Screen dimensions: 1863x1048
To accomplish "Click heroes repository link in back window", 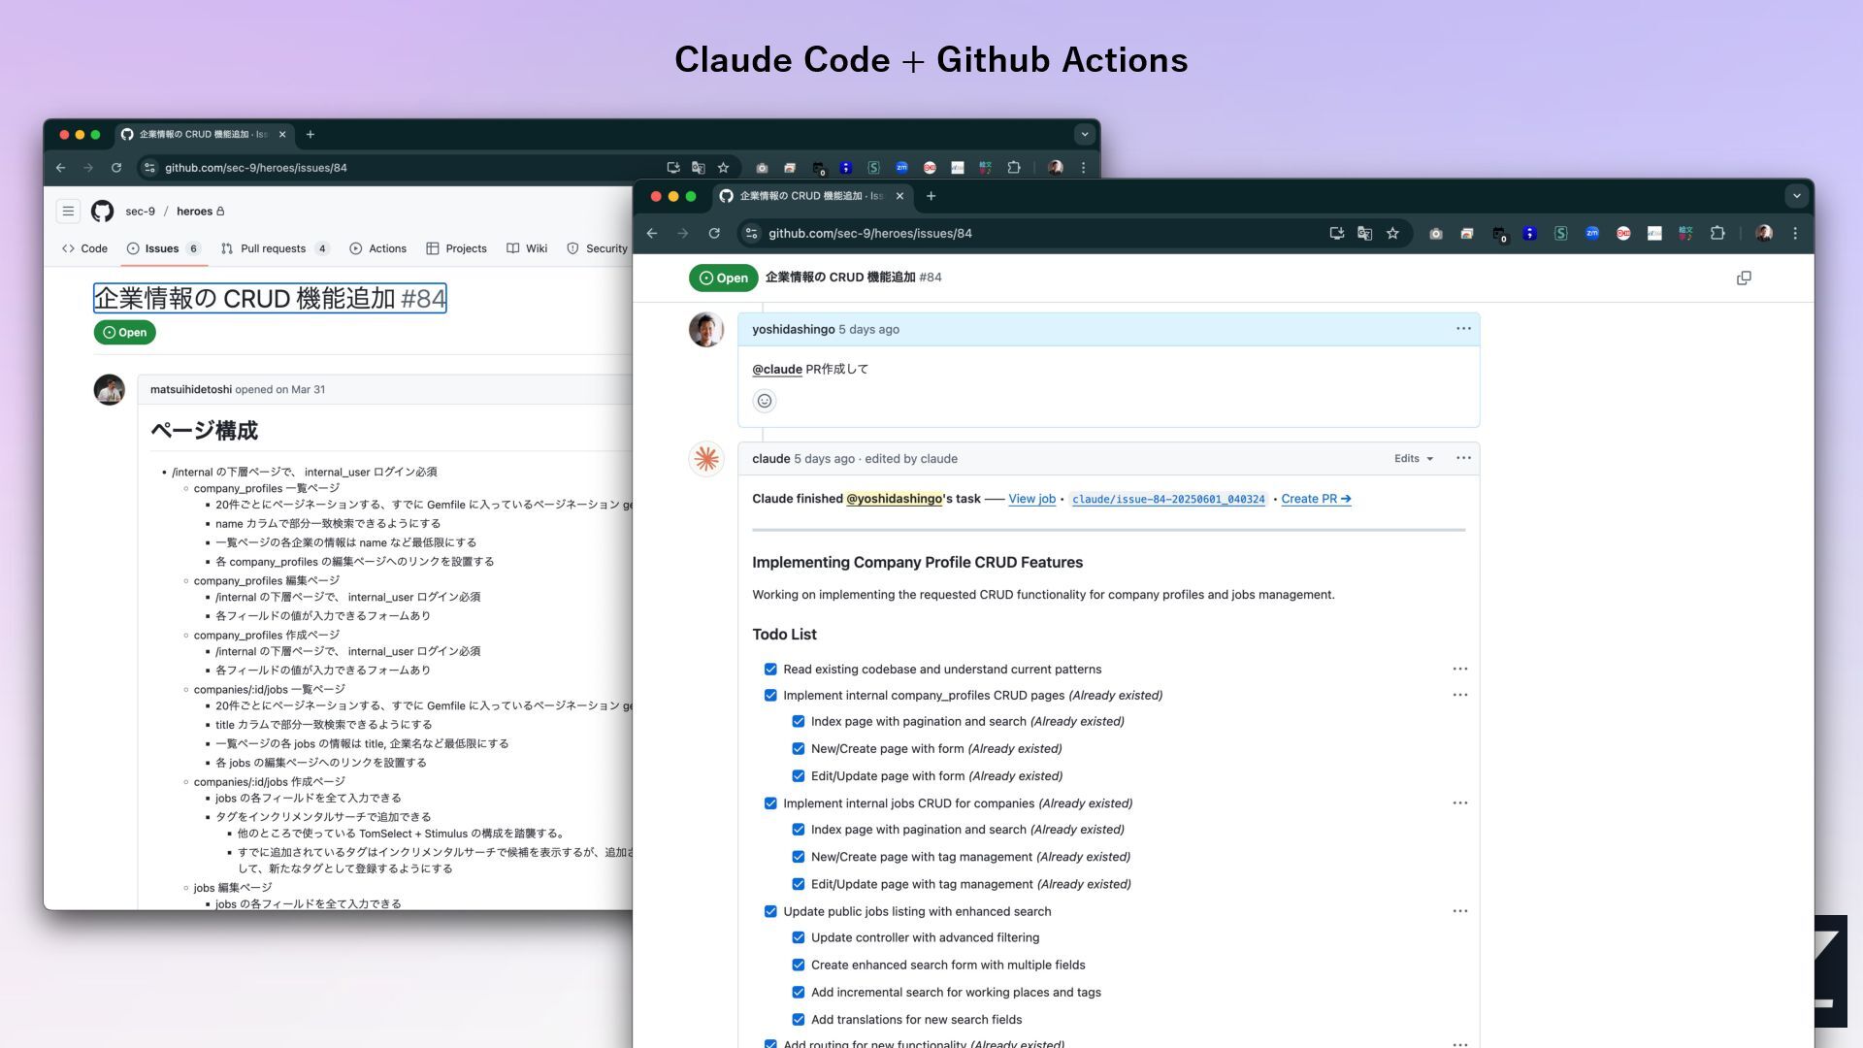I will tap(194, 212).
